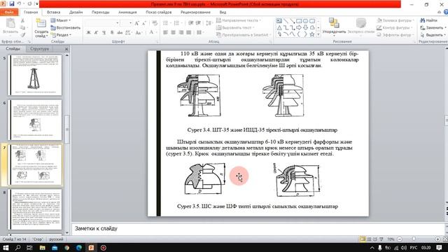Click the font color A button
Screen dimensions: 448x252
click(x=151, y=33)
